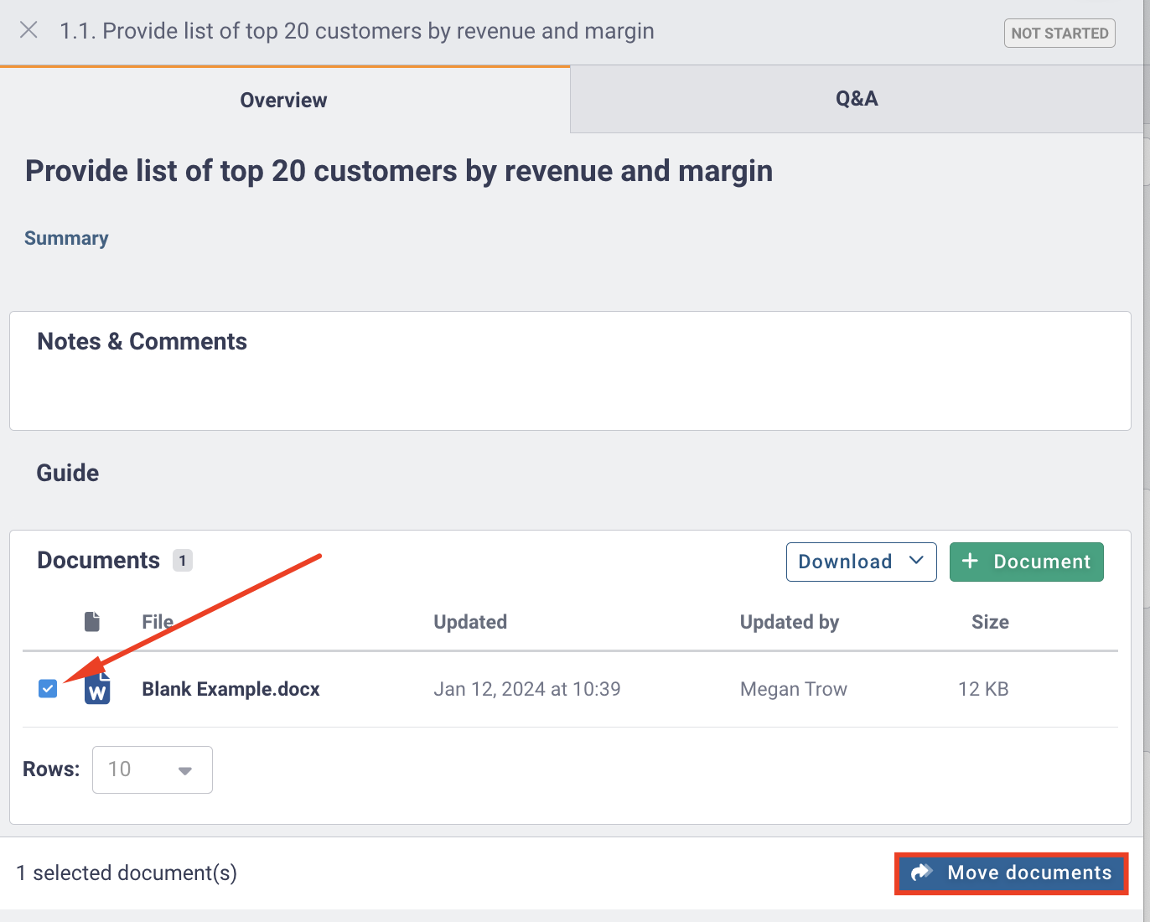Click the Documents count badge
The height and width of the screenshot is (922, 1150).
183,561
